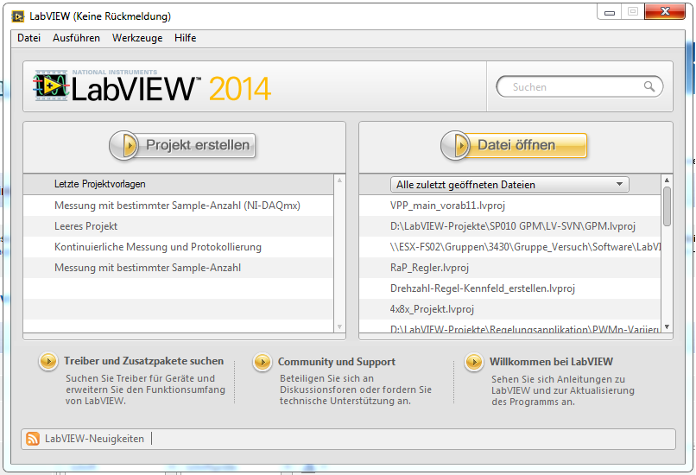Open recent file 4x8x_Projekt.lvproj
This screenshot has width=696, height=475.
509,309
